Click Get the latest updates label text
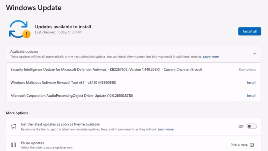The image size is (268, 151). [x=60, y=124]
